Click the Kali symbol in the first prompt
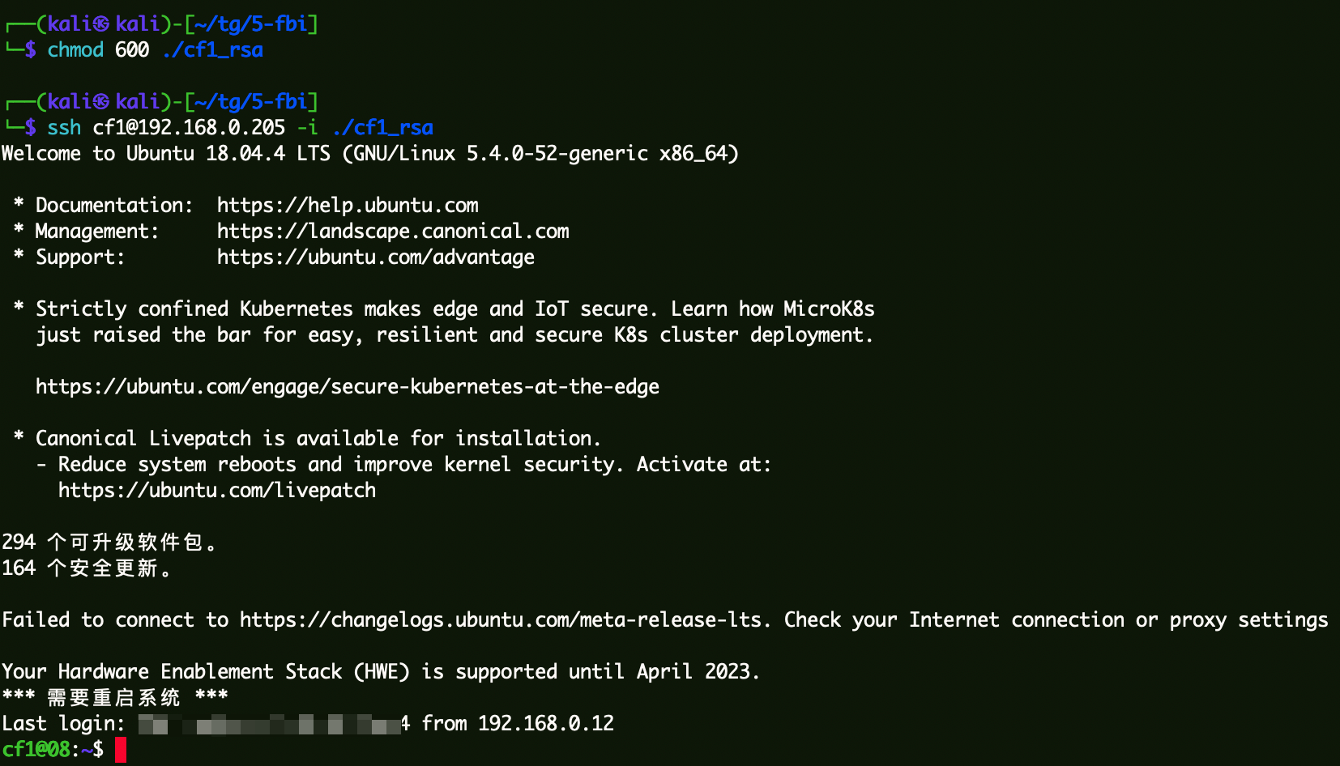This screenshot has width=1340, height=766. 101,24
